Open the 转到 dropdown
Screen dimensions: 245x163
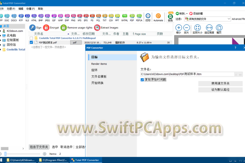coord(181,14)
